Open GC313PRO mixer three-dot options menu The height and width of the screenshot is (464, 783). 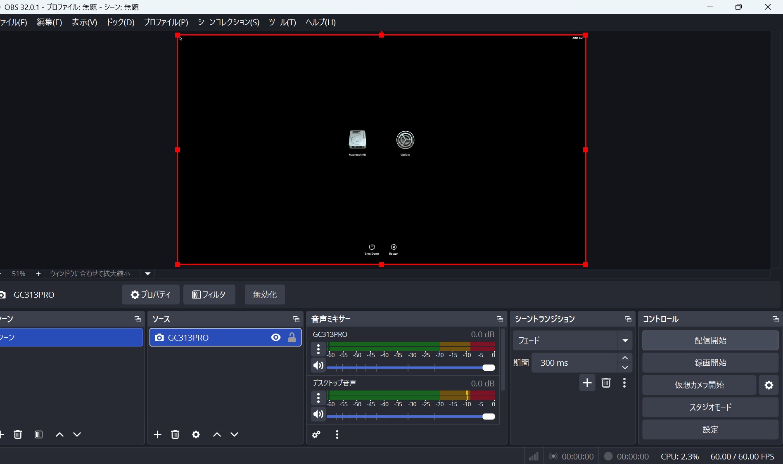(x=318, y=349)
